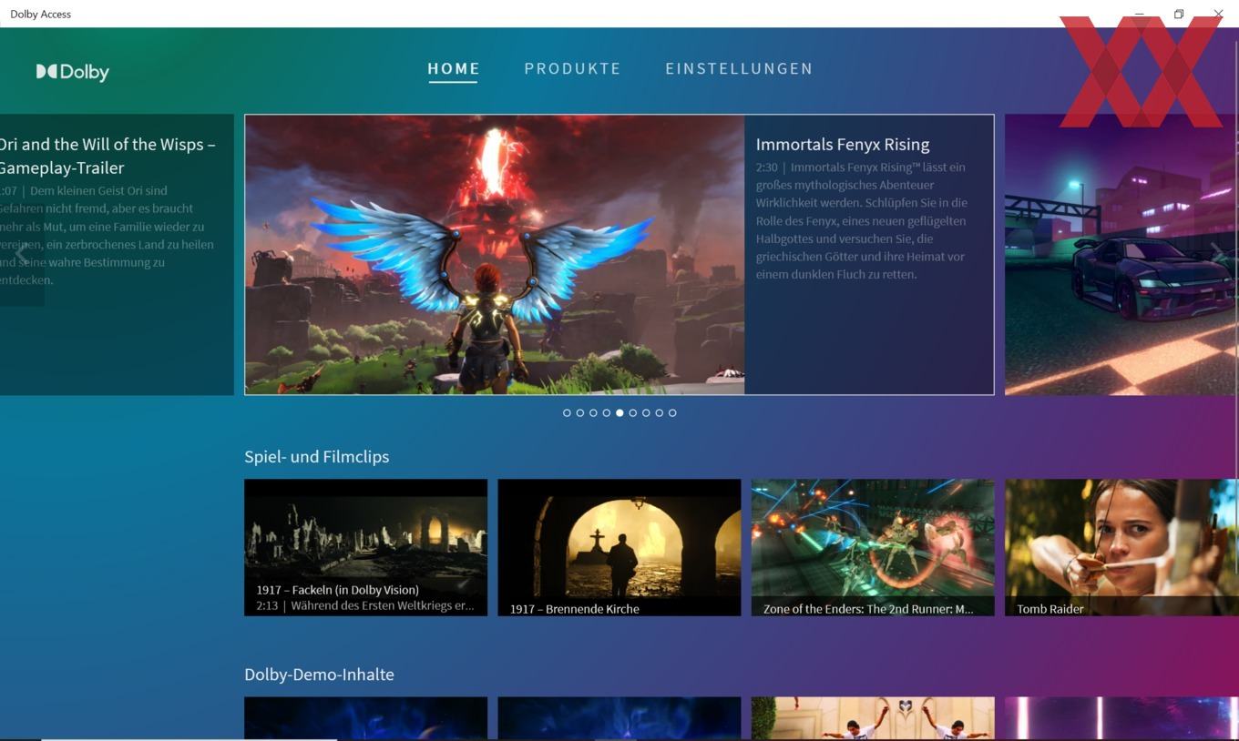The width and height of the screenshot is (1239, 741).
Task: Open the neon race car carousel card
Action: point(1121,254)
